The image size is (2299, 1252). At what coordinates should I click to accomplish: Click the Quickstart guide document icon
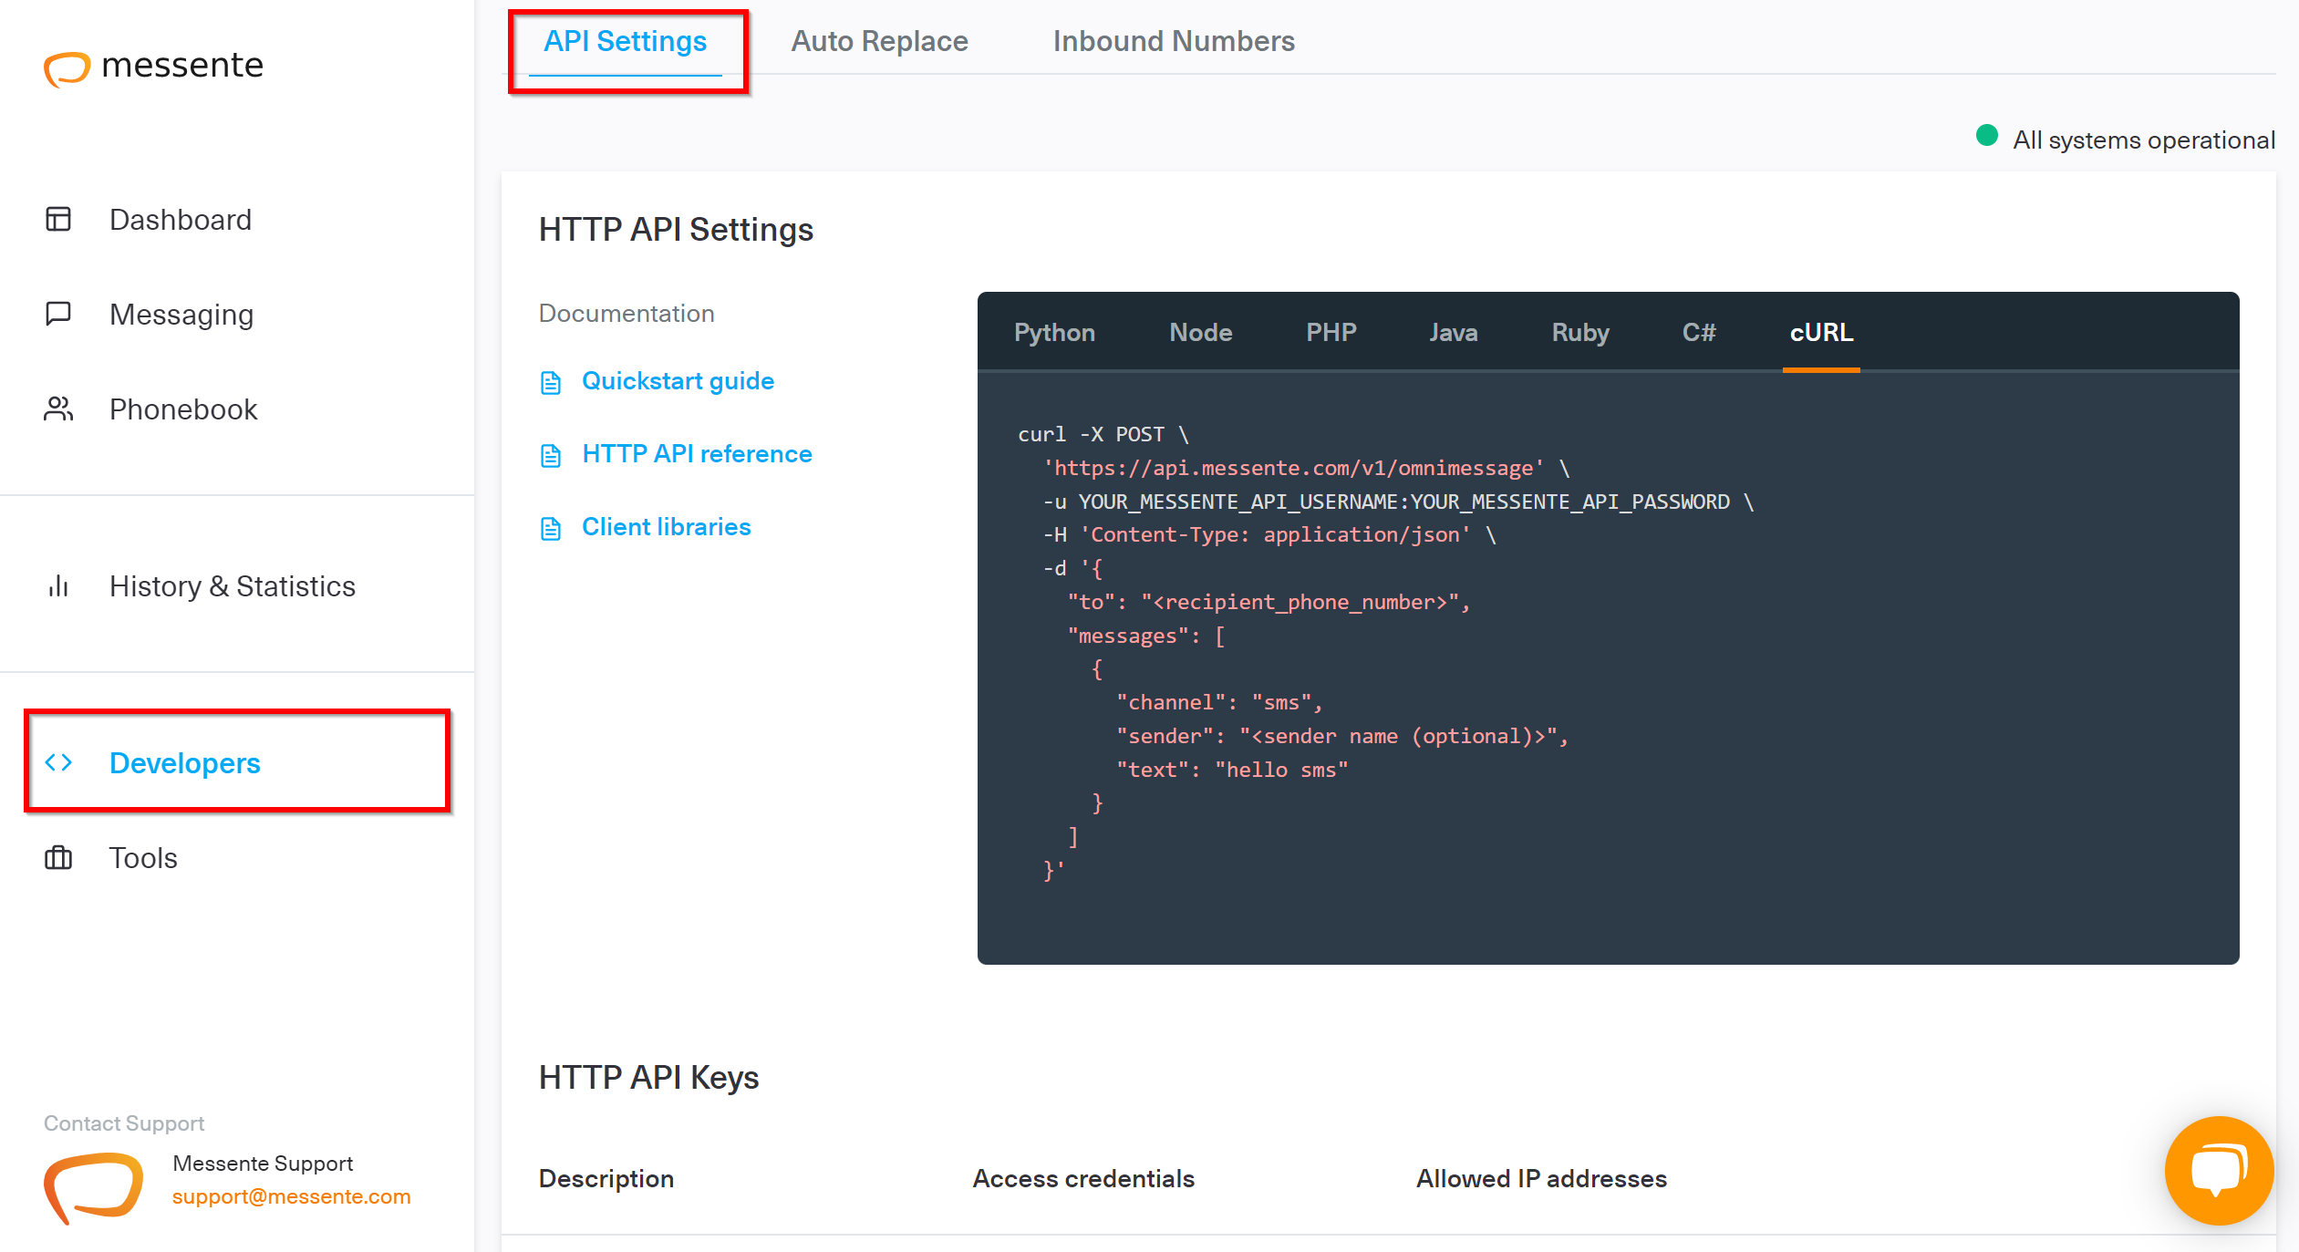click(550, 382)
